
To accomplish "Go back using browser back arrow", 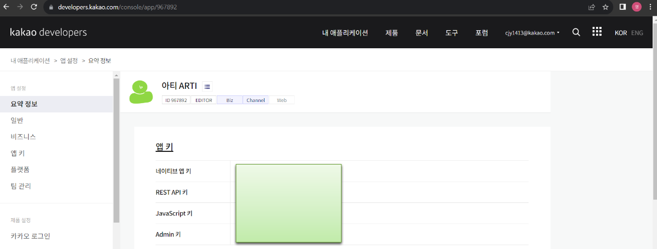I will pos(6,7).
